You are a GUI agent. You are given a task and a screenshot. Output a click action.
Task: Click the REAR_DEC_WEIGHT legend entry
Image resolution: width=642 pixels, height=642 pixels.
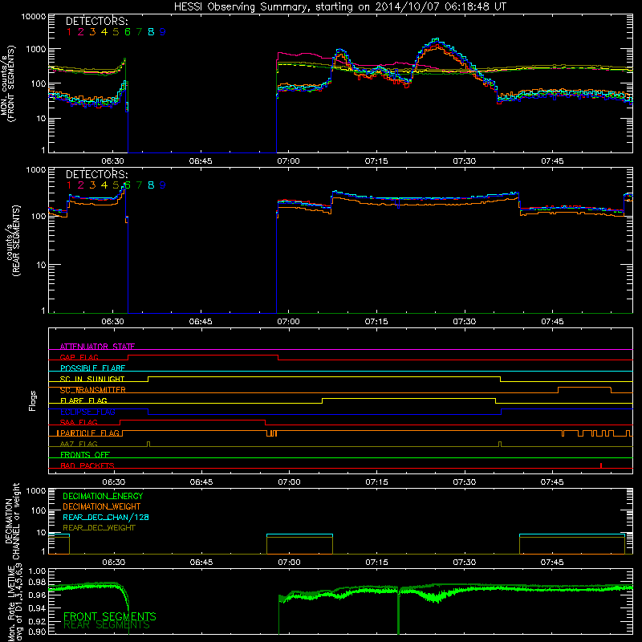click(99, 528)
